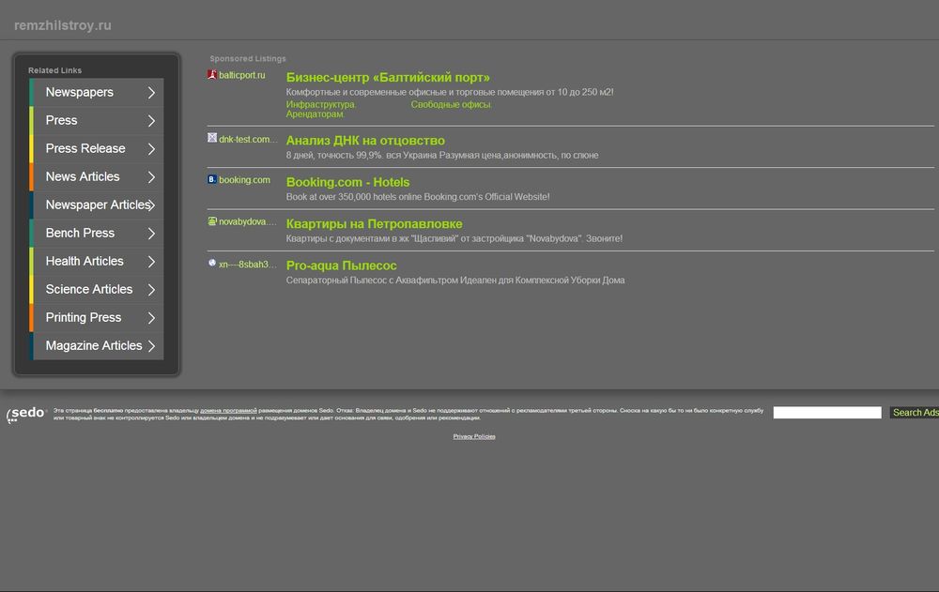Click the Search Ads button

pos(915,413)
